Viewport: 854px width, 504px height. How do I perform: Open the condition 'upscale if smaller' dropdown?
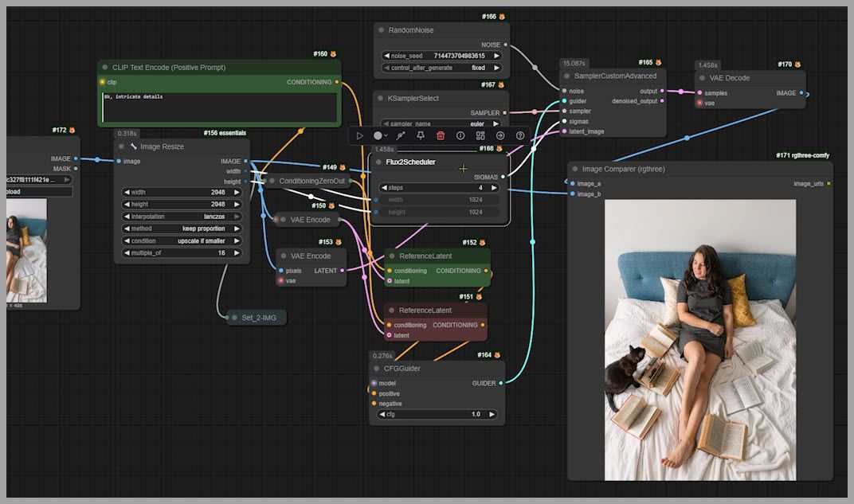[x=182, y=240]
